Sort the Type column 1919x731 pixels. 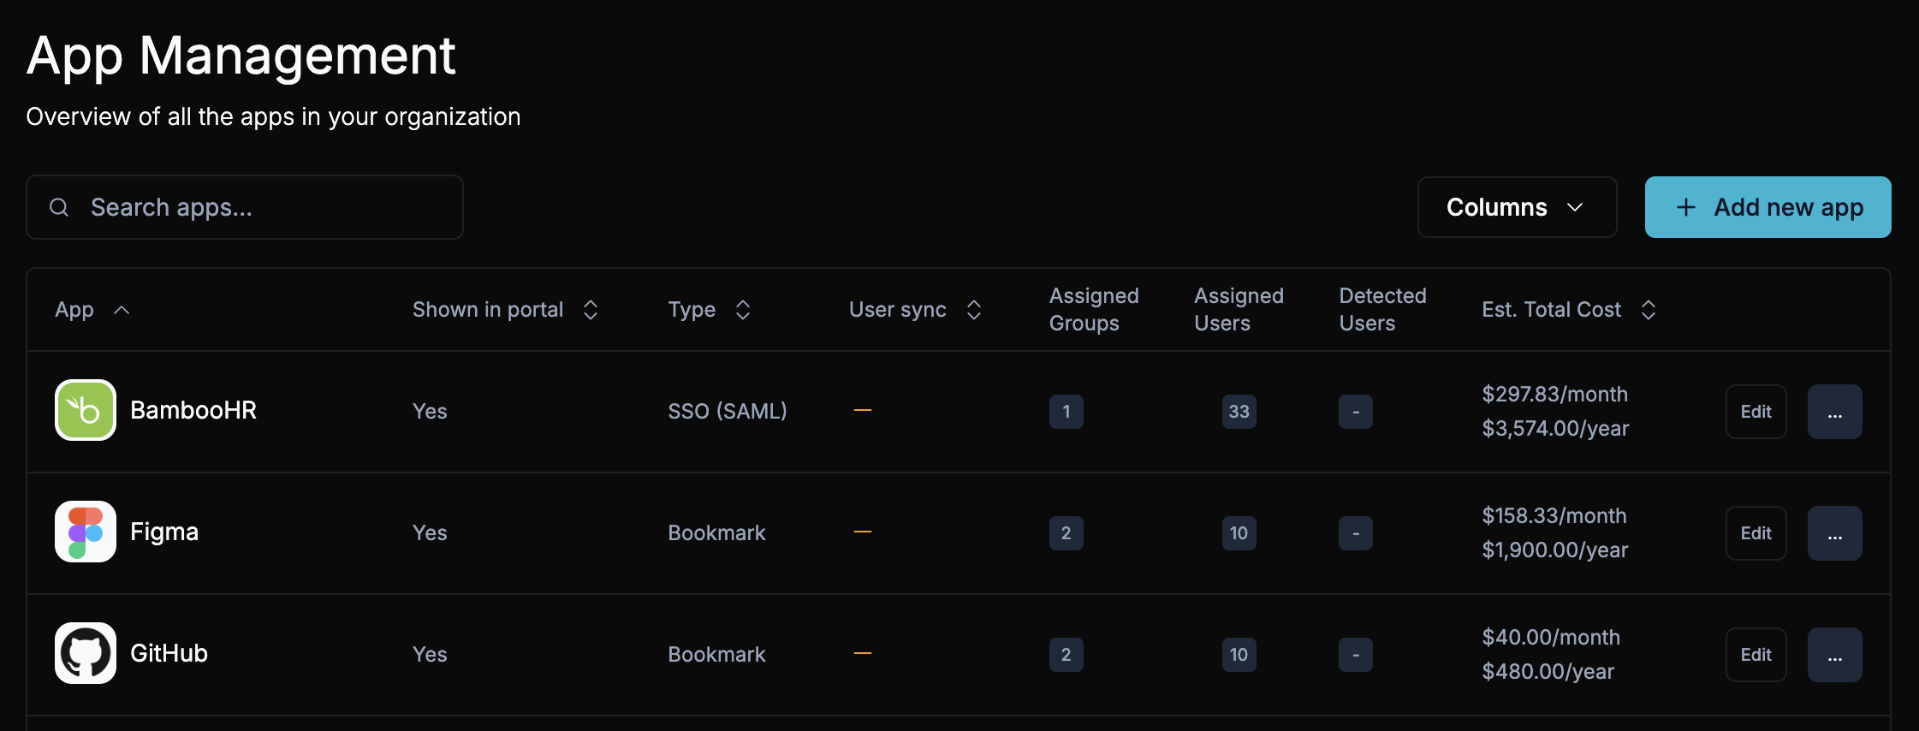coord(743,310)
